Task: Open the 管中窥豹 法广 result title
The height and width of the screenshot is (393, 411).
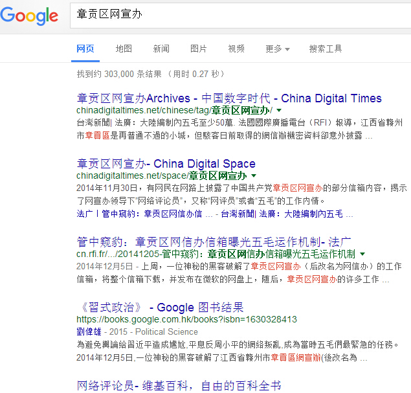Action: [x=214, y=241]
